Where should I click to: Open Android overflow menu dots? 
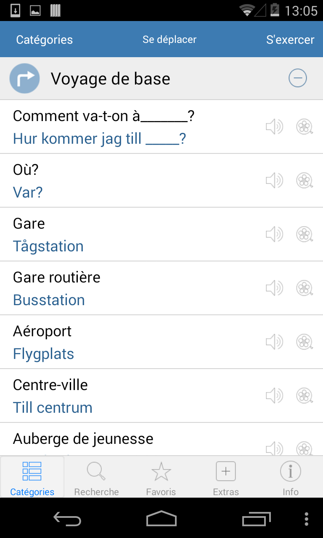(x=306, y=520)
